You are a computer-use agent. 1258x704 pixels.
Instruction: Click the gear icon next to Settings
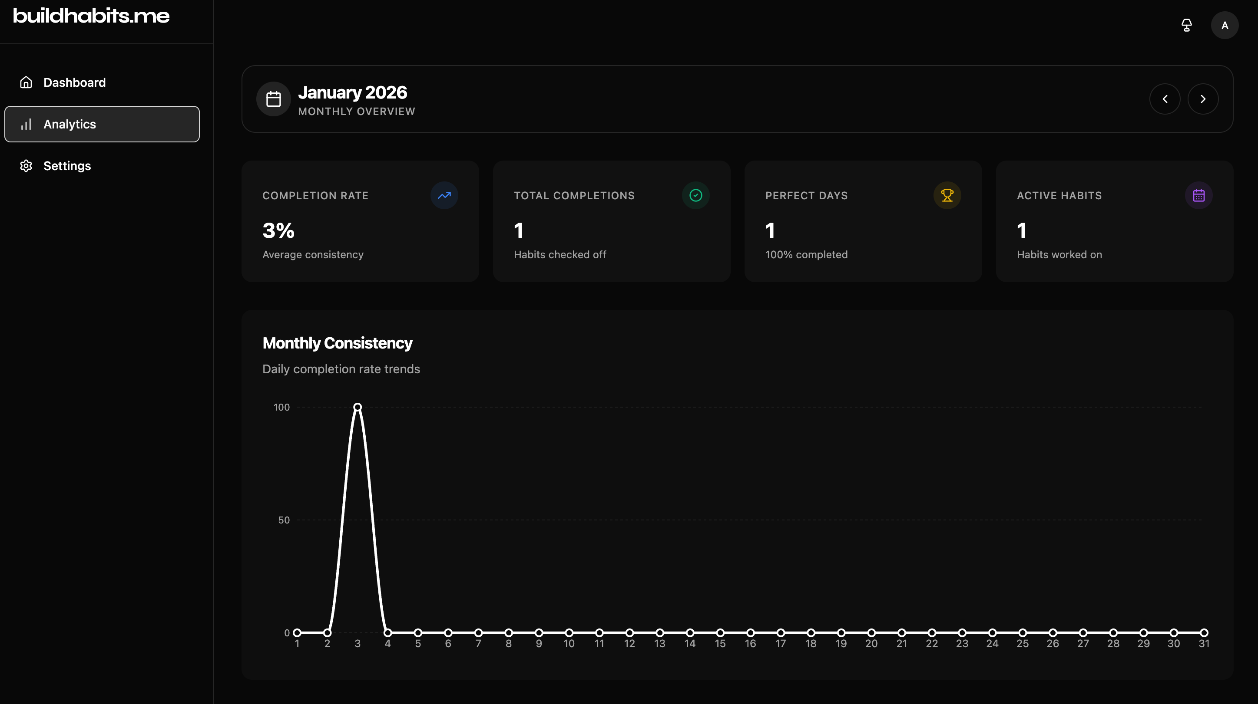26,166
